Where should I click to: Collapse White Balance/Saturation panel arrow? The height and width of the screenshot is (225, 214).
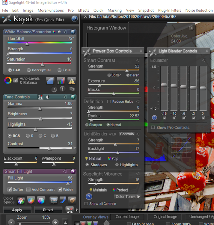click(x=65, y=32)
